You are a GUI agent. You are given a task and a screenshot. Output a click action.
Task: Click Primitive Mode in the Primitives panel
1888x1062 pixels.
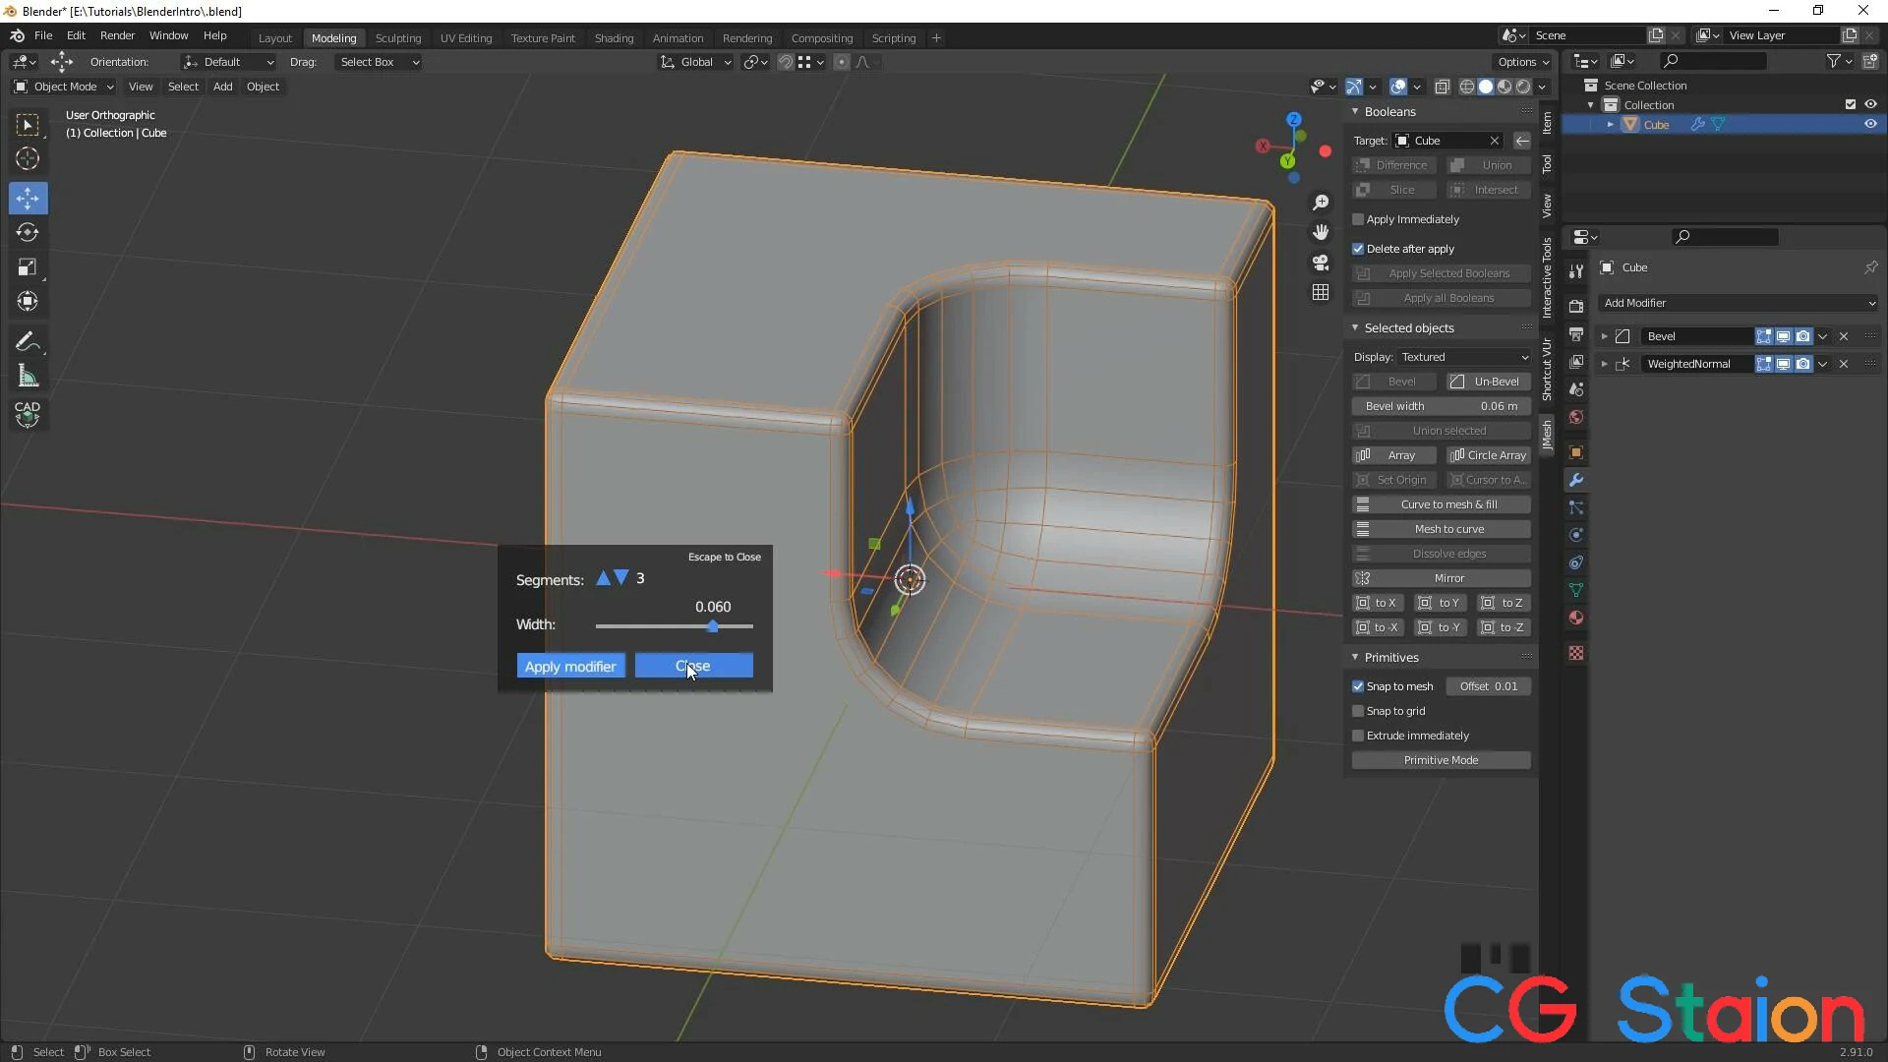pyautogui.click(x=1441, y=759)
